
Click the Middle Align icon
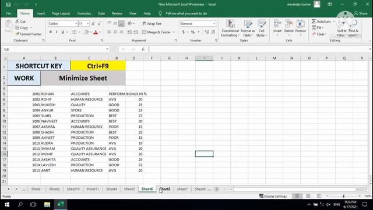115,23
